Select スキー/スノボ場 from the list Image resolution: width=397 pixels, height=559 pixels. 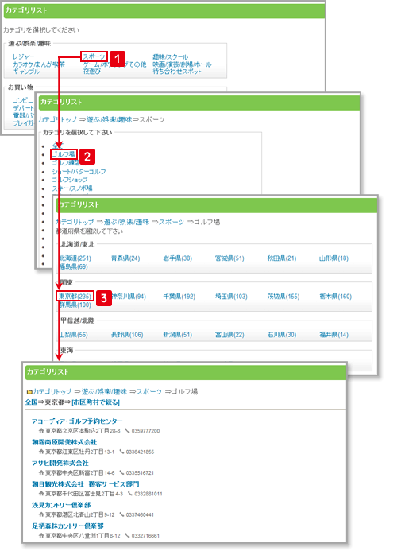coord(72,188)
